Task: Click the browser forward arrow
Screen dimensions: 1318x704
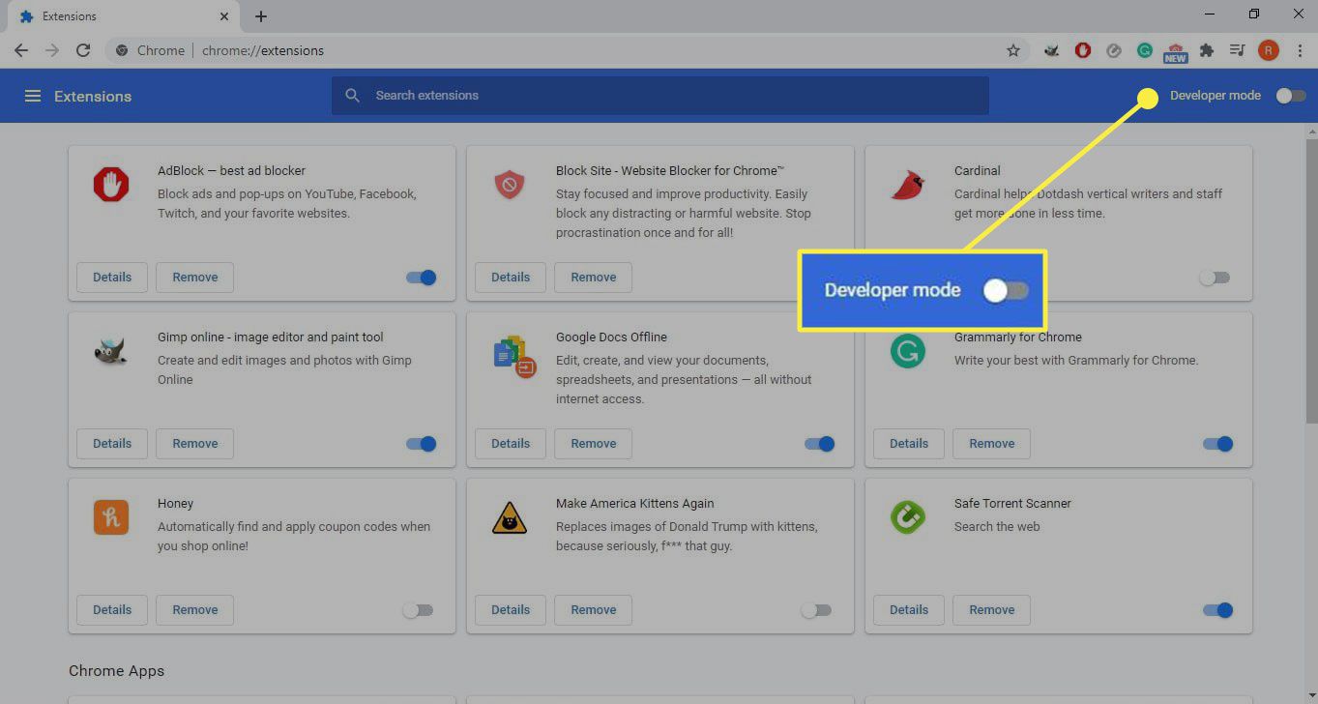Action: click(52, 50)
